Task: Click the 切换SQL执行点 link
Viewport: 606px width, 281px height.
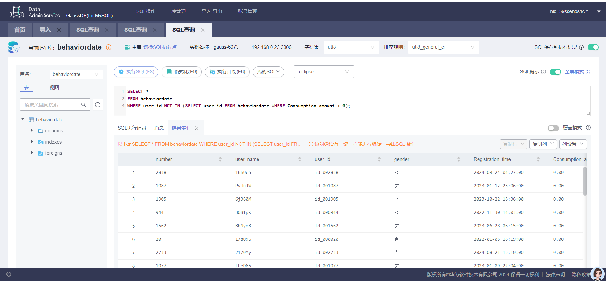Action: pyautogui.click(x=160, y=47)
